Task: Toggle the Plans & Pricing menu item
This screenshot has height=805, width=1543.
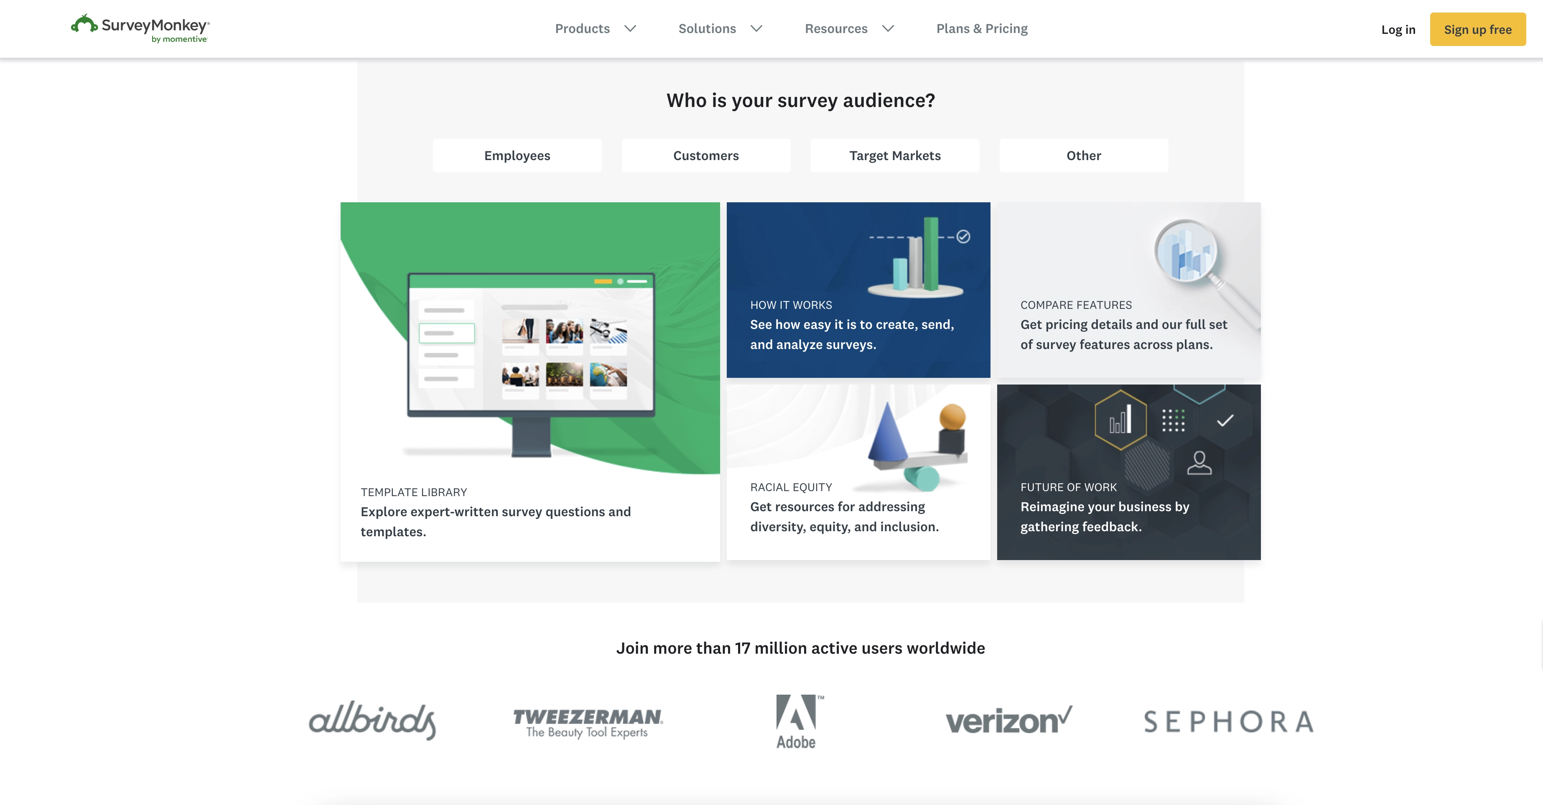Action: coord(982,28)
